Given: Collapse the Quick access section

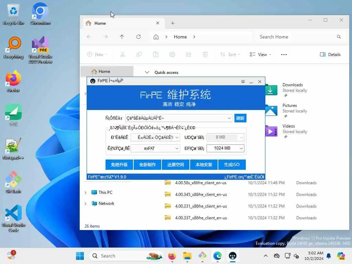Looking at the screenshot, I should point(147,72).
